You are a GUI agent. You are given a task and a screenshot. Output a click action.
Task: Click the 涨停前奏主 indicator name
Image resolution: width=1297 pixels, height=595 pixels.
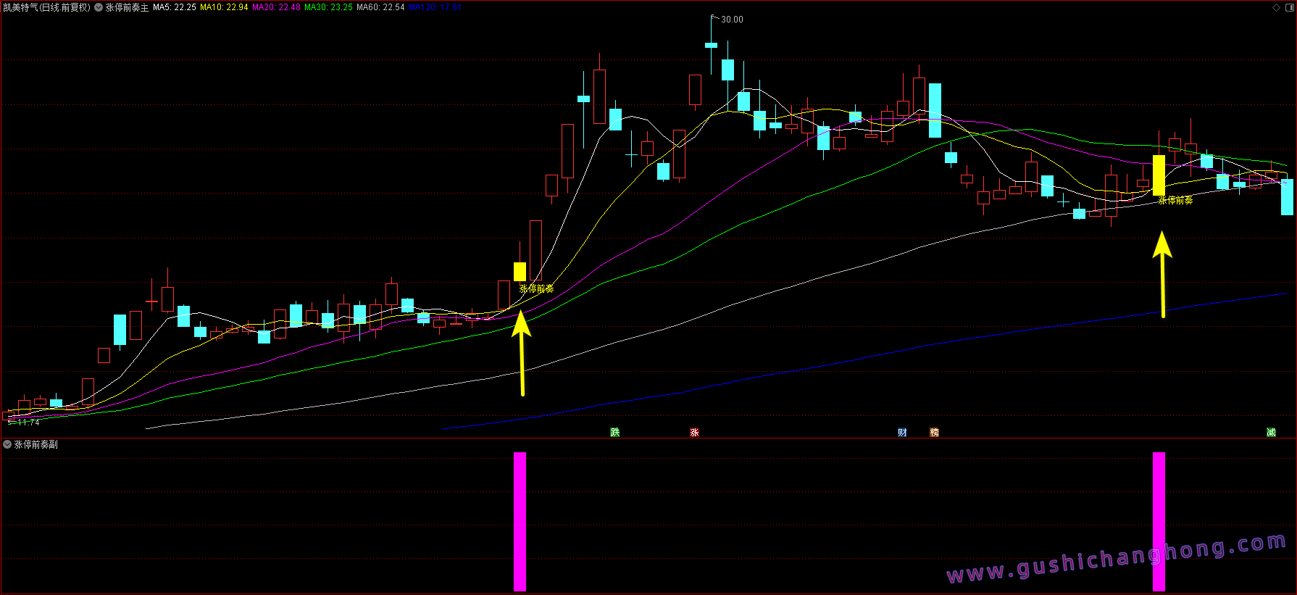pos(128,7)
